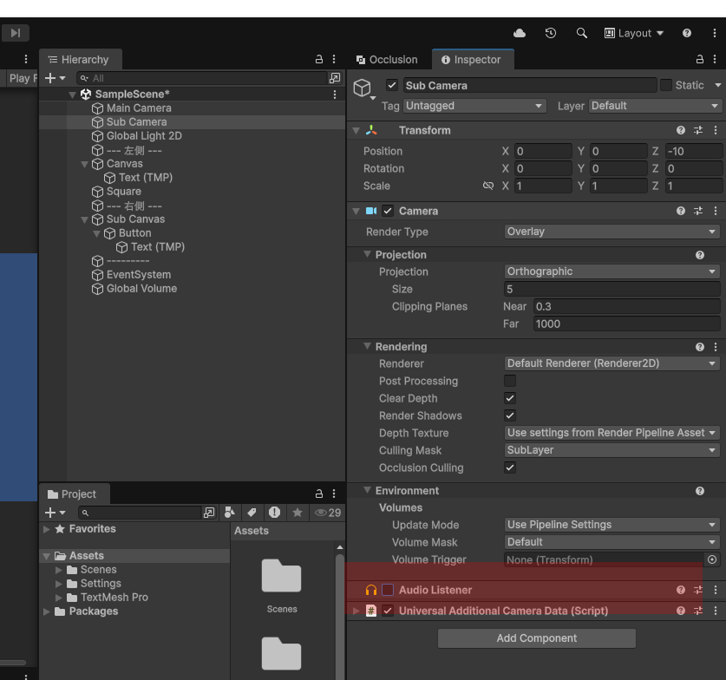
Task: Click the Audio Listener more options menu
Action: tap(716, 590)
